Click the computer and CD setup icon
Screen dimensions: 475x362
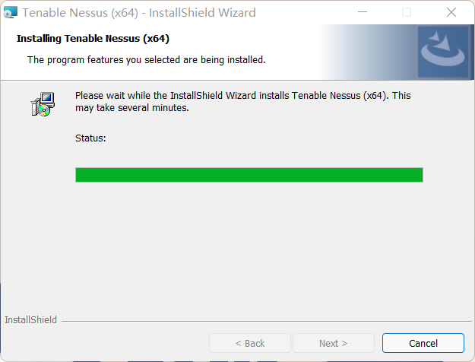pyautogui.click(x=43, y=104)
